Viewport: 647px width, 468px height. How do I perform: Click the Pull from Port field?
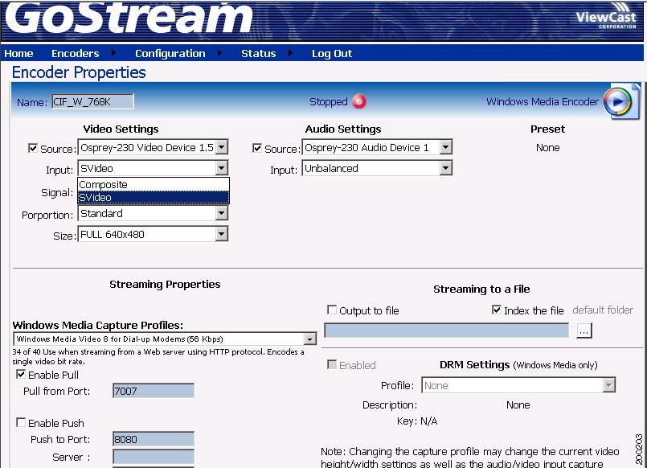(153, 391)
